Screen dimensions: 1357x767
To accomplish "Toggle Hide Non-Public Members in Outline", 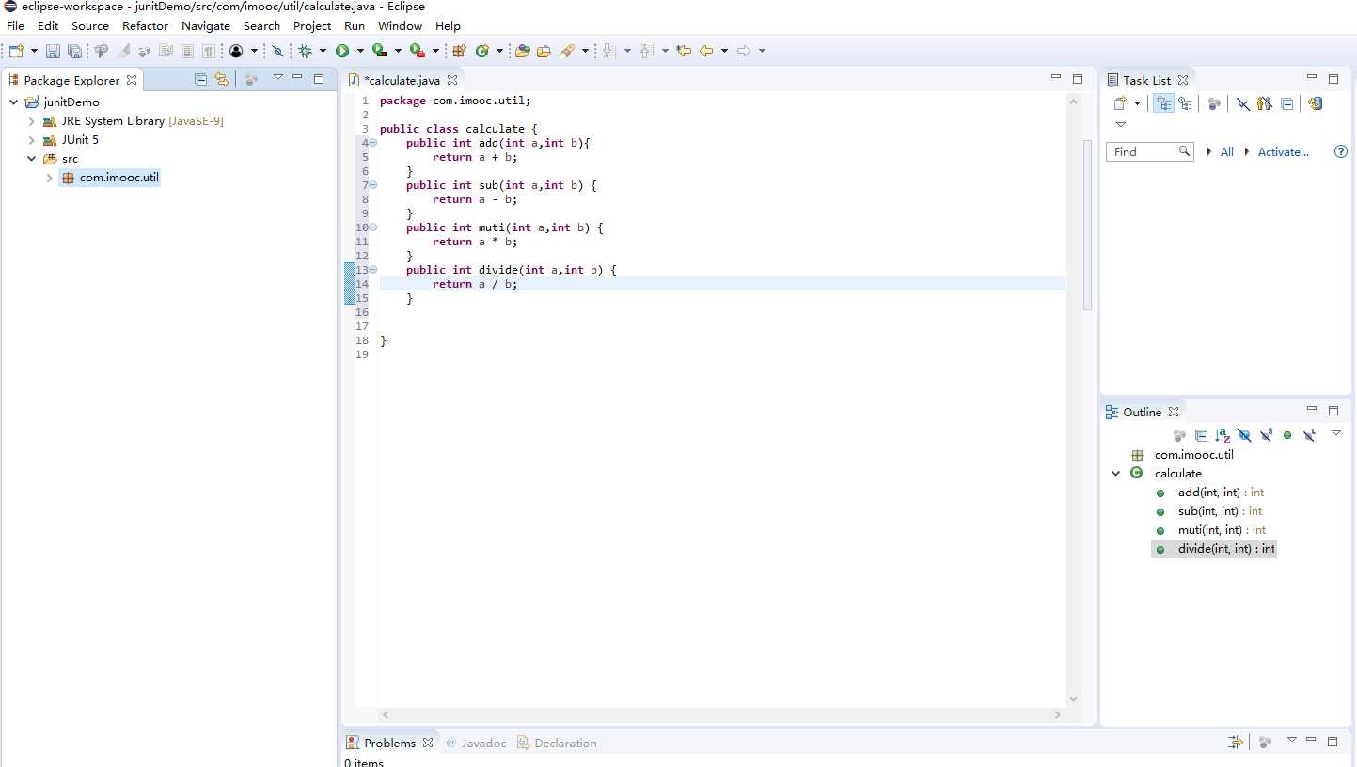I will (x=1287, y=435).
